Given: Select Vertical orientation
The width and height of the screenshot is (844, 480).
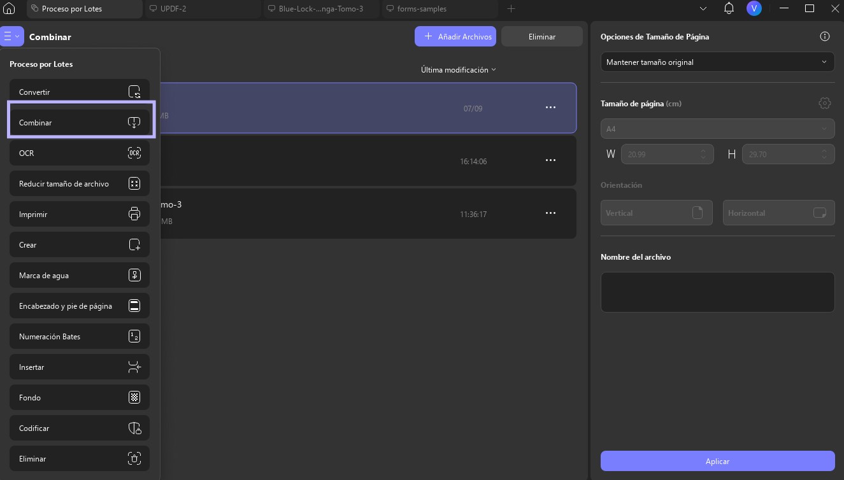Looking at the screenshot, I should coord(656,213).
